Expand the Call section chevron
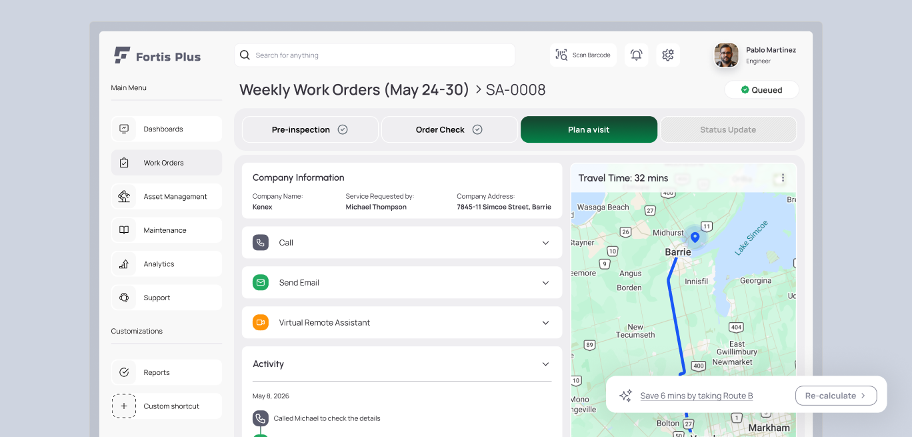 point(546,243)
